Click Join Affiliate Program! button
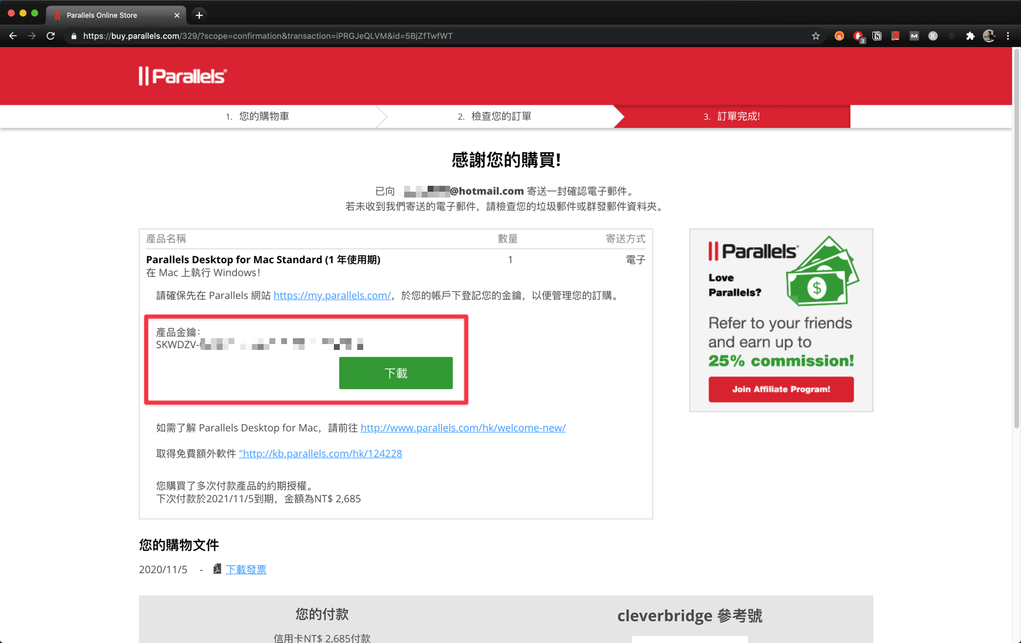This screenshot has width=1021, height=643. (781, 389)
